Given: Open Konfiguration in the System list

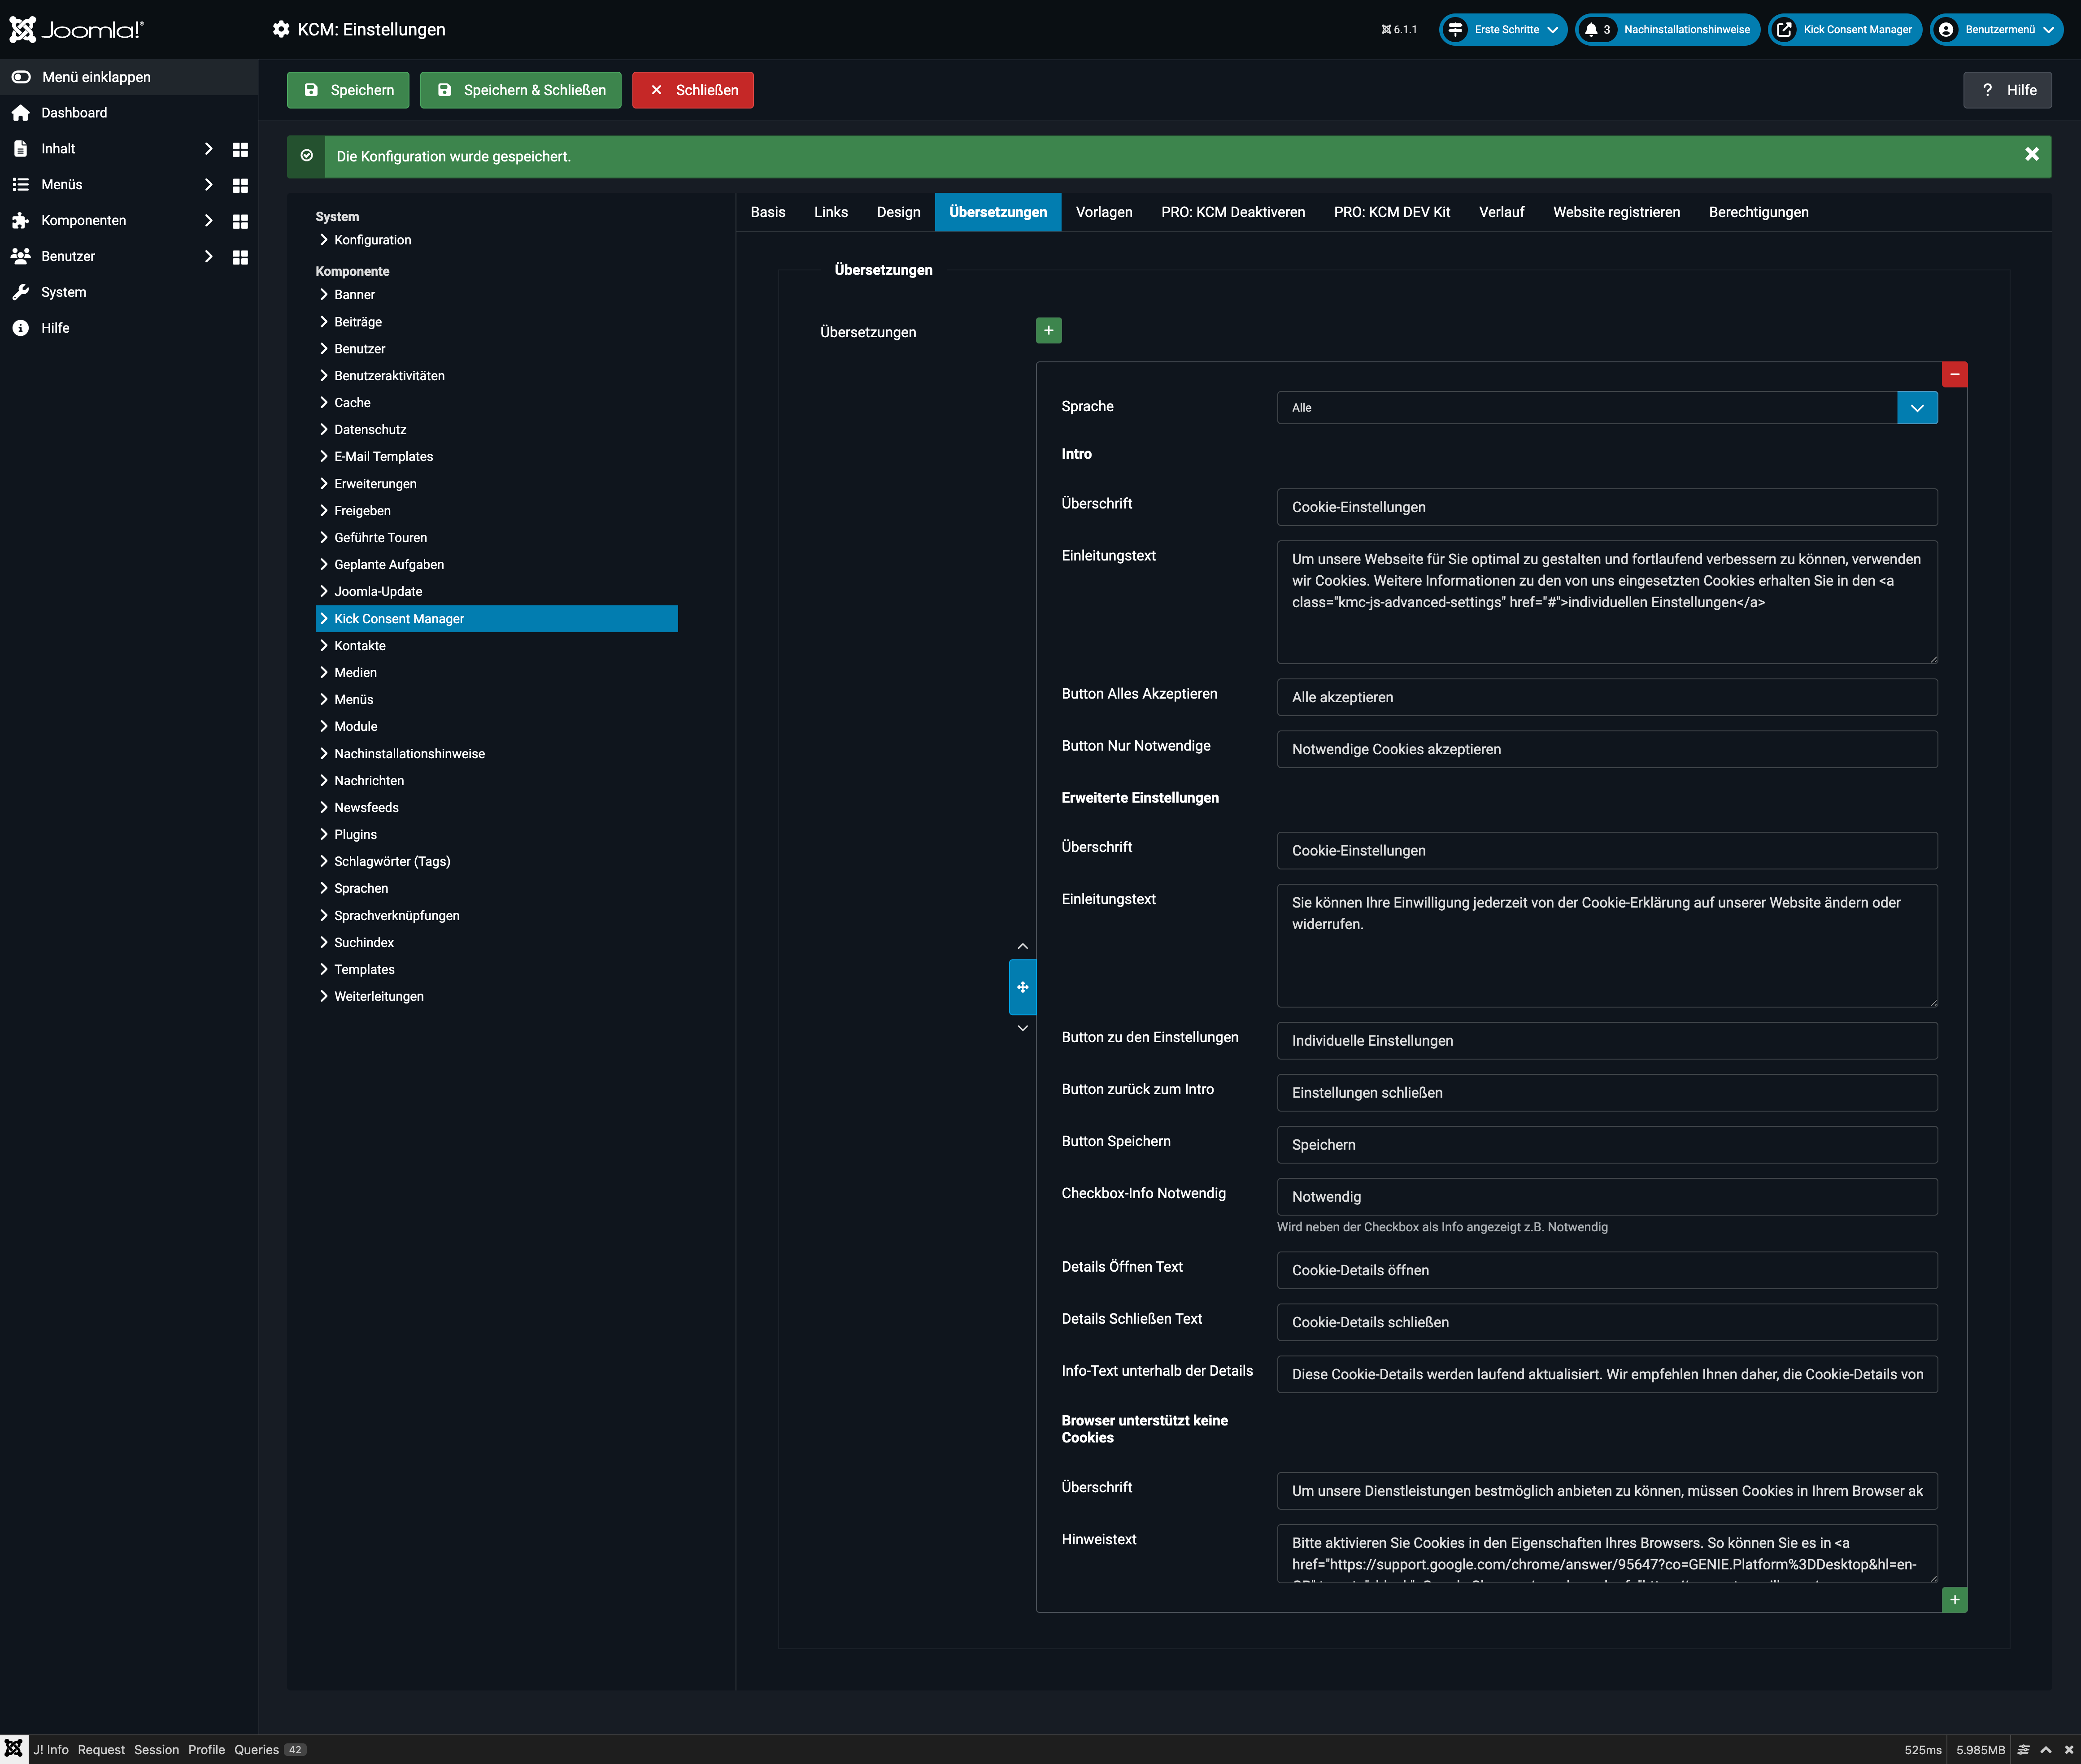Looking at the screenshot, I should click(372, 240).
